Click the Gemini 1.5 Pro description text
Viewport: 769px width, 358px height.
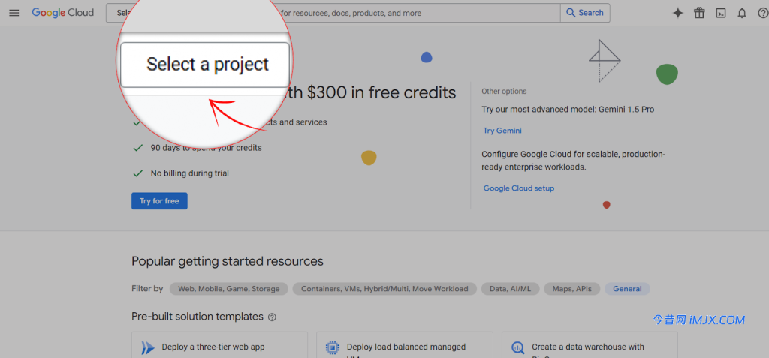click(x=568, y=110)
